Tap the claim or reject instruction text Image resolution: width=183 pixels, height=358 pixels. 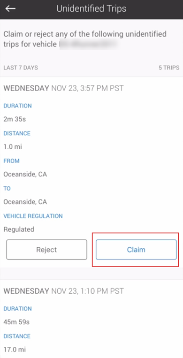pos(85,39)
